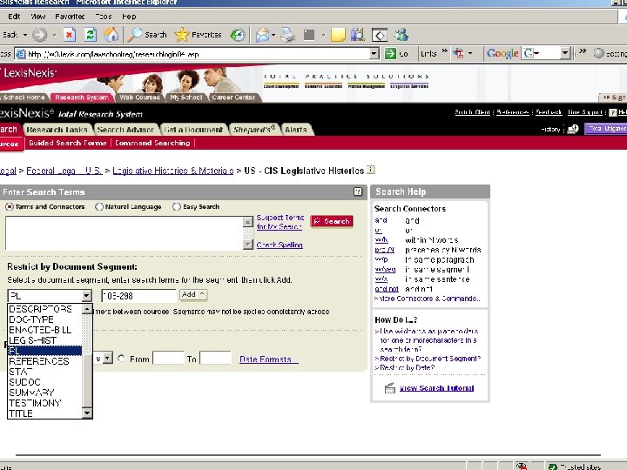Open the address bar dropdown arrow
This screenshot has width=627, height=470.
374,54
